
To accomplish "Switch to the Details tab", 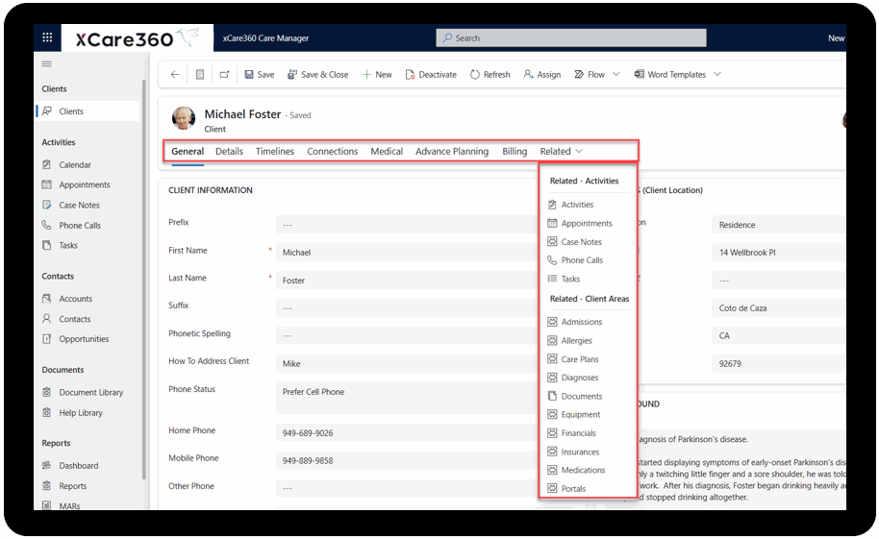I will [229, 151].
